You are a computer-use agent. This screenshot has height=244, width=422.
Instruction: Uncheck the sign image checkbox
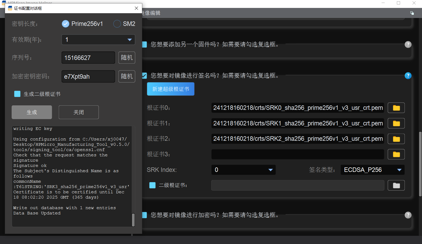pyautogui.click(x=144, y=76)
